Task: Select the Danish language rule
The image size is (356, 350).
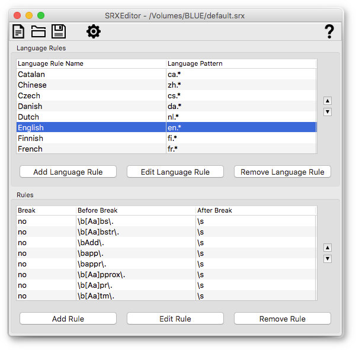Action: click(x=166, y=106)
